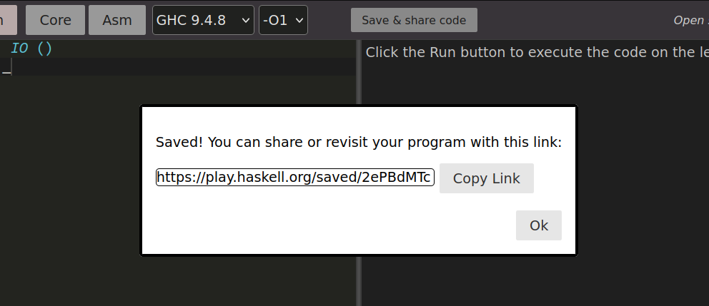Image resolution: width=709 pixels, height=306 pixels.
Task: Expand the -O1 optimization level dropdown
Action: pyautogui.click(x=283, y=20)
